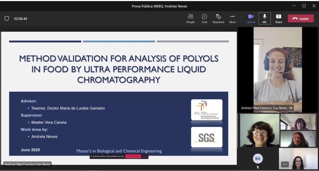The width and height of the screenshot is (319, 171).
Task: Click the hide link in sharing bar
Action: (x=145, y=156)
